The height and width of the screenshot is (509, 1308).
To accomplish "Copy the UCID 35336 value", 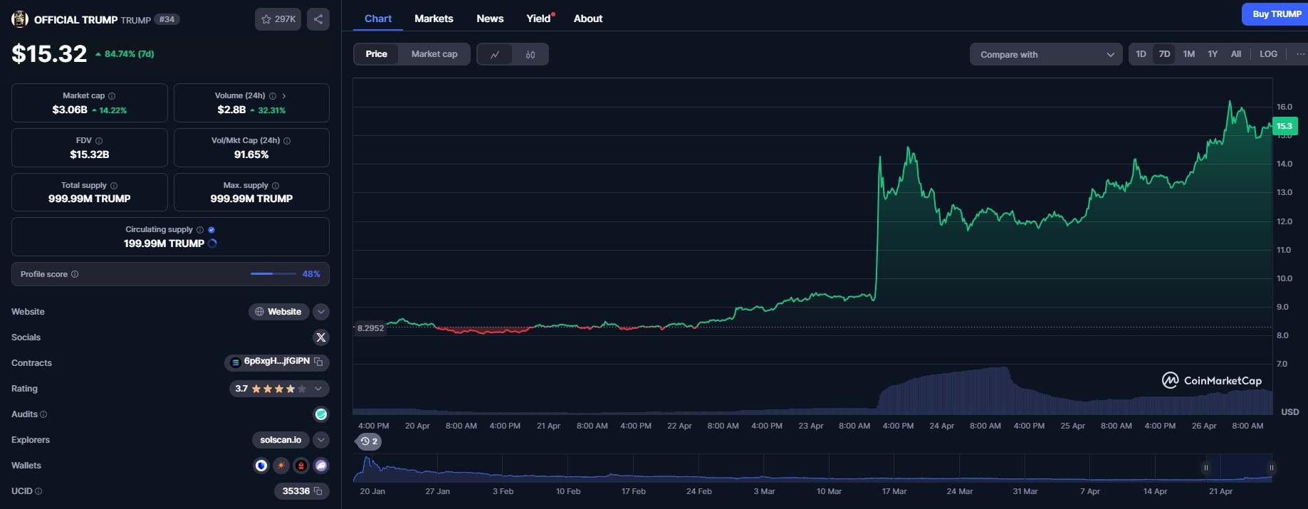I will (x=318, y=491).
